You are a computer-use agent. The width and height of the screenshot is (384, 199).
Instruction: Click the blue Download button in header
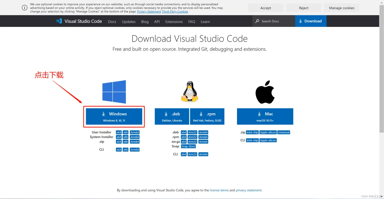311,21
